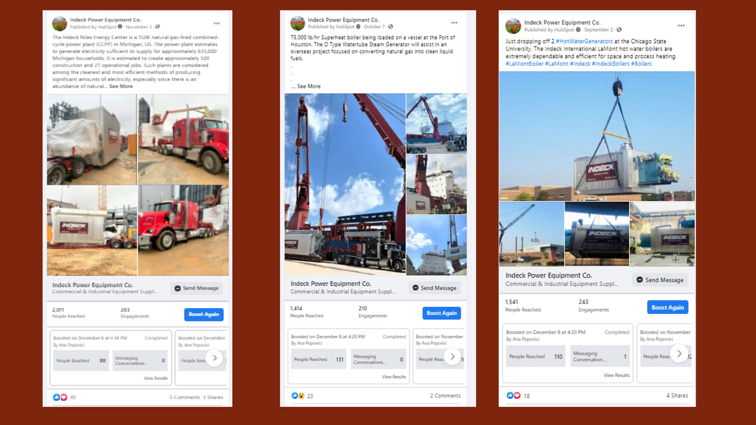756x425 pixels.
Task: Open View Results on the Chicago State post
Action: (616, 375)
